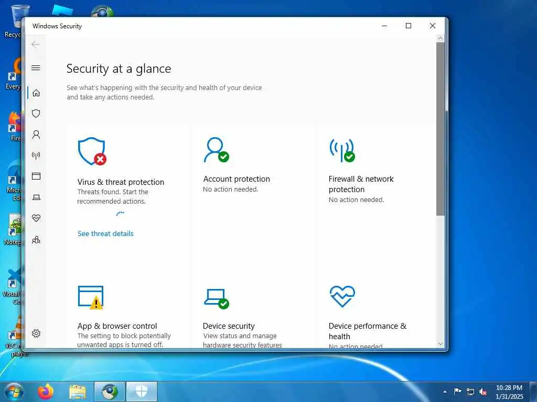Click the large shield icon with red X
The height and width of the screenshot is (402, 537).
pos(92,151)
